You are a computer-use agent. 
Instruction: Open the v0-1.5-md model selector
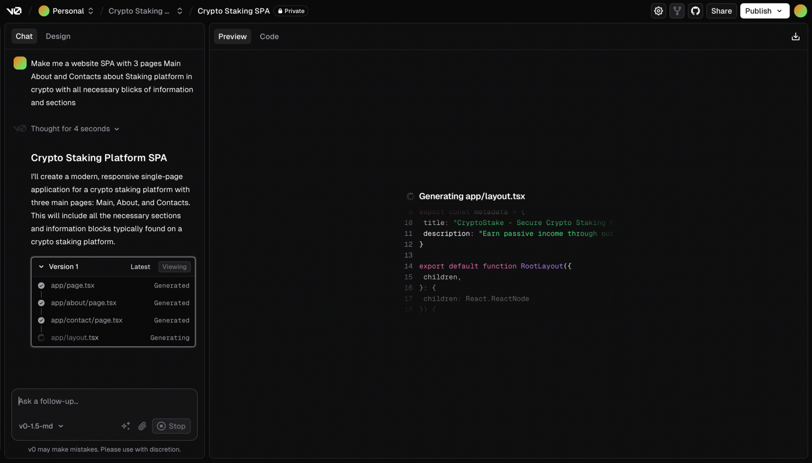(40, 426)
